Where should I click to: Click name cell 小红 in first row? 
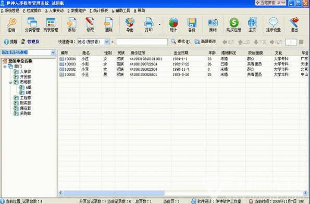point(85,59)
